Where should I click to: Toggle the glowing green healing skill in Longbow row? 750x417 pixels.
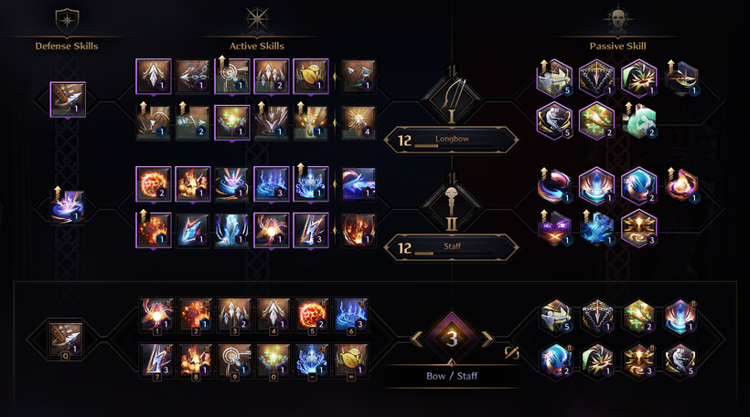click(232, 122)
